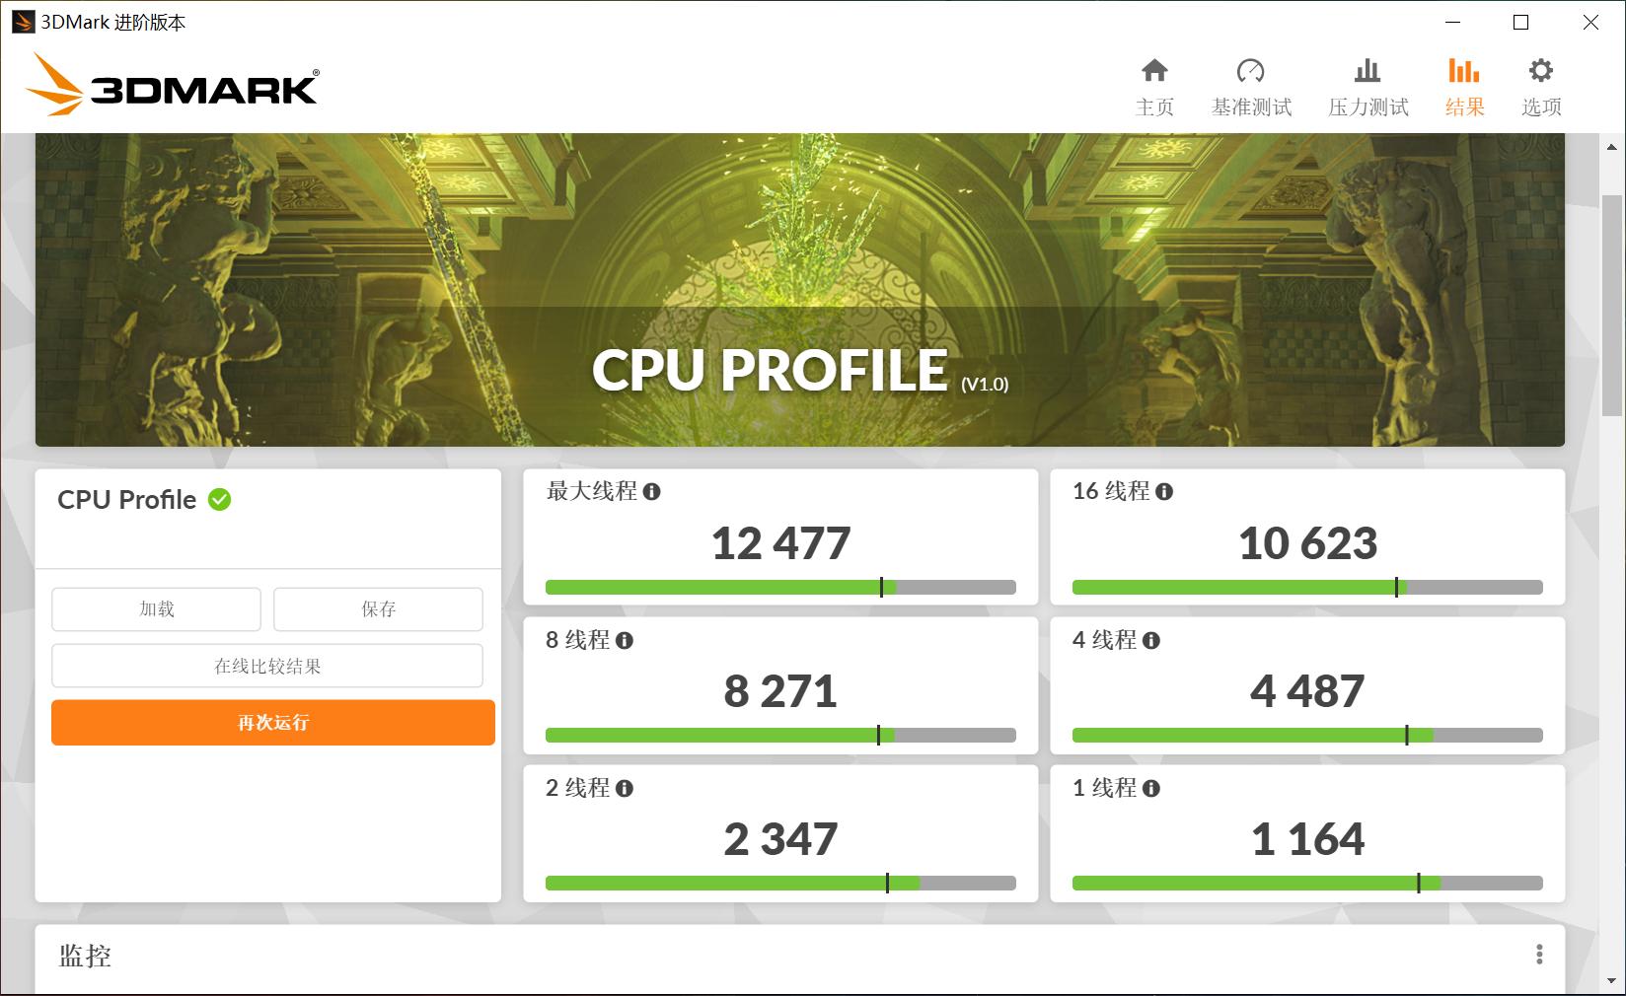Image resolution: width=1626 pixels, height=996 pixels.
Task: Click the 保存 save button
Action: pos(378,609)
